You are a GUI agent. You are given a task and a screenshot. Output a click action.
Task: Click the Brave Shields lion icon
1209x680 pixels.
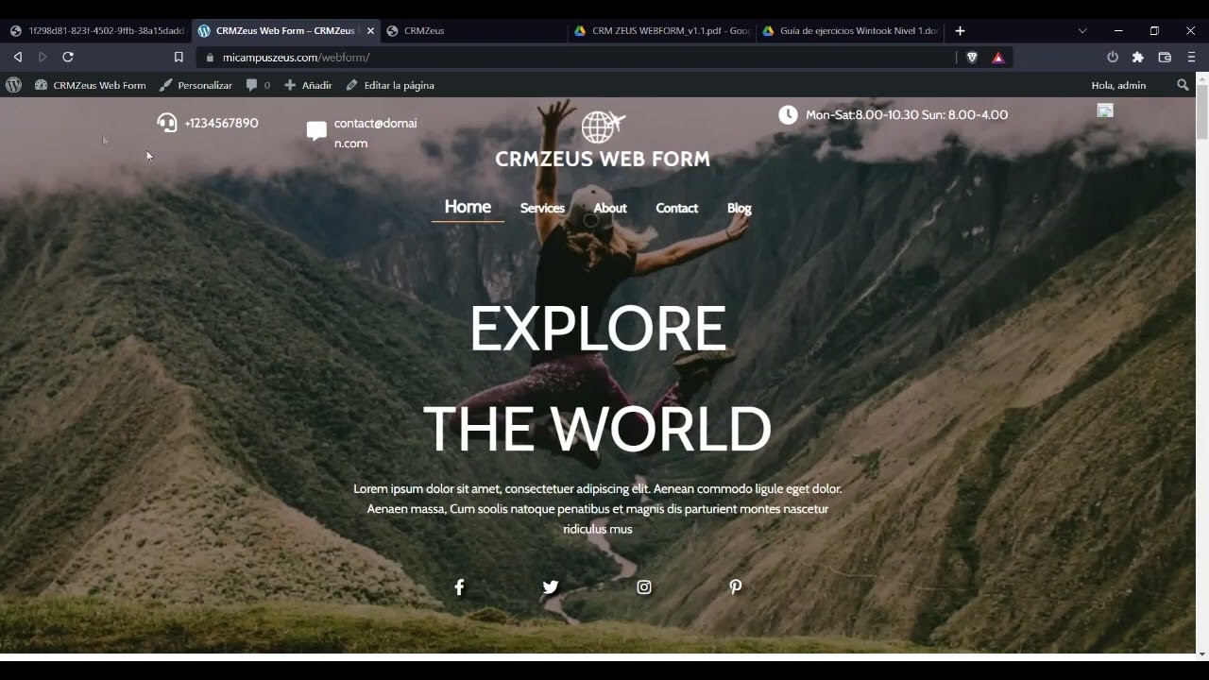(972, 58)
